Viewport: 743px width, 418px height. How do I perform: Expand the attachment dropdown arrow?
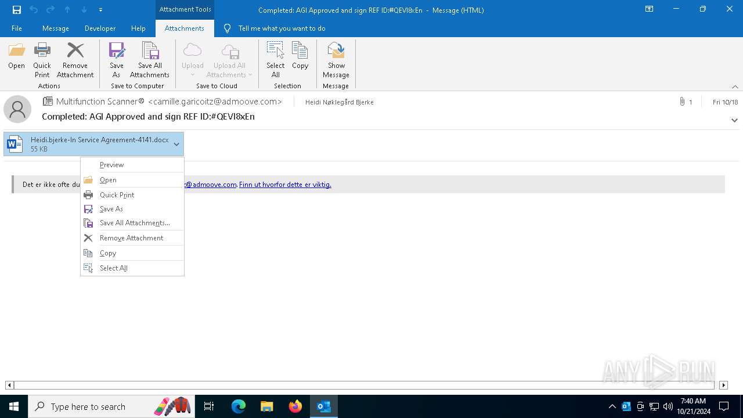tap(176, 144)
